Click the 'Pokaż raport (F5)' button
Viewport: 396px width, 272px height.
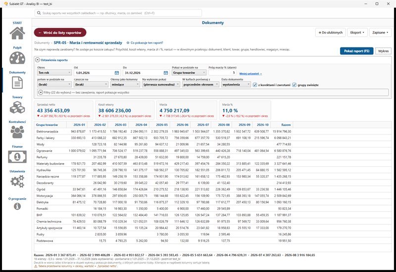(x=356, y=51)
